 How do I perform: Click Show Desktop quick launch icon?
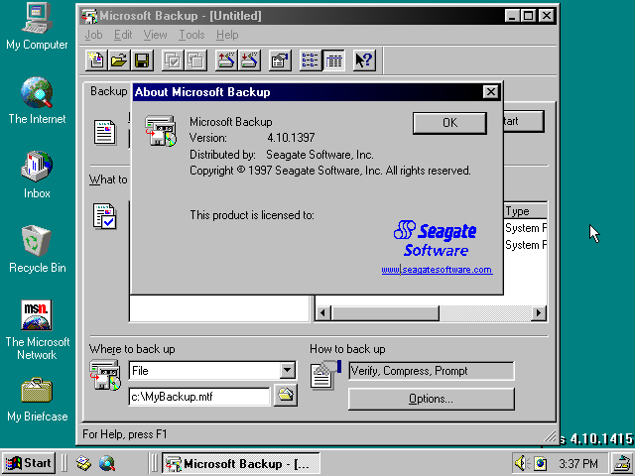tap(83, 463)
